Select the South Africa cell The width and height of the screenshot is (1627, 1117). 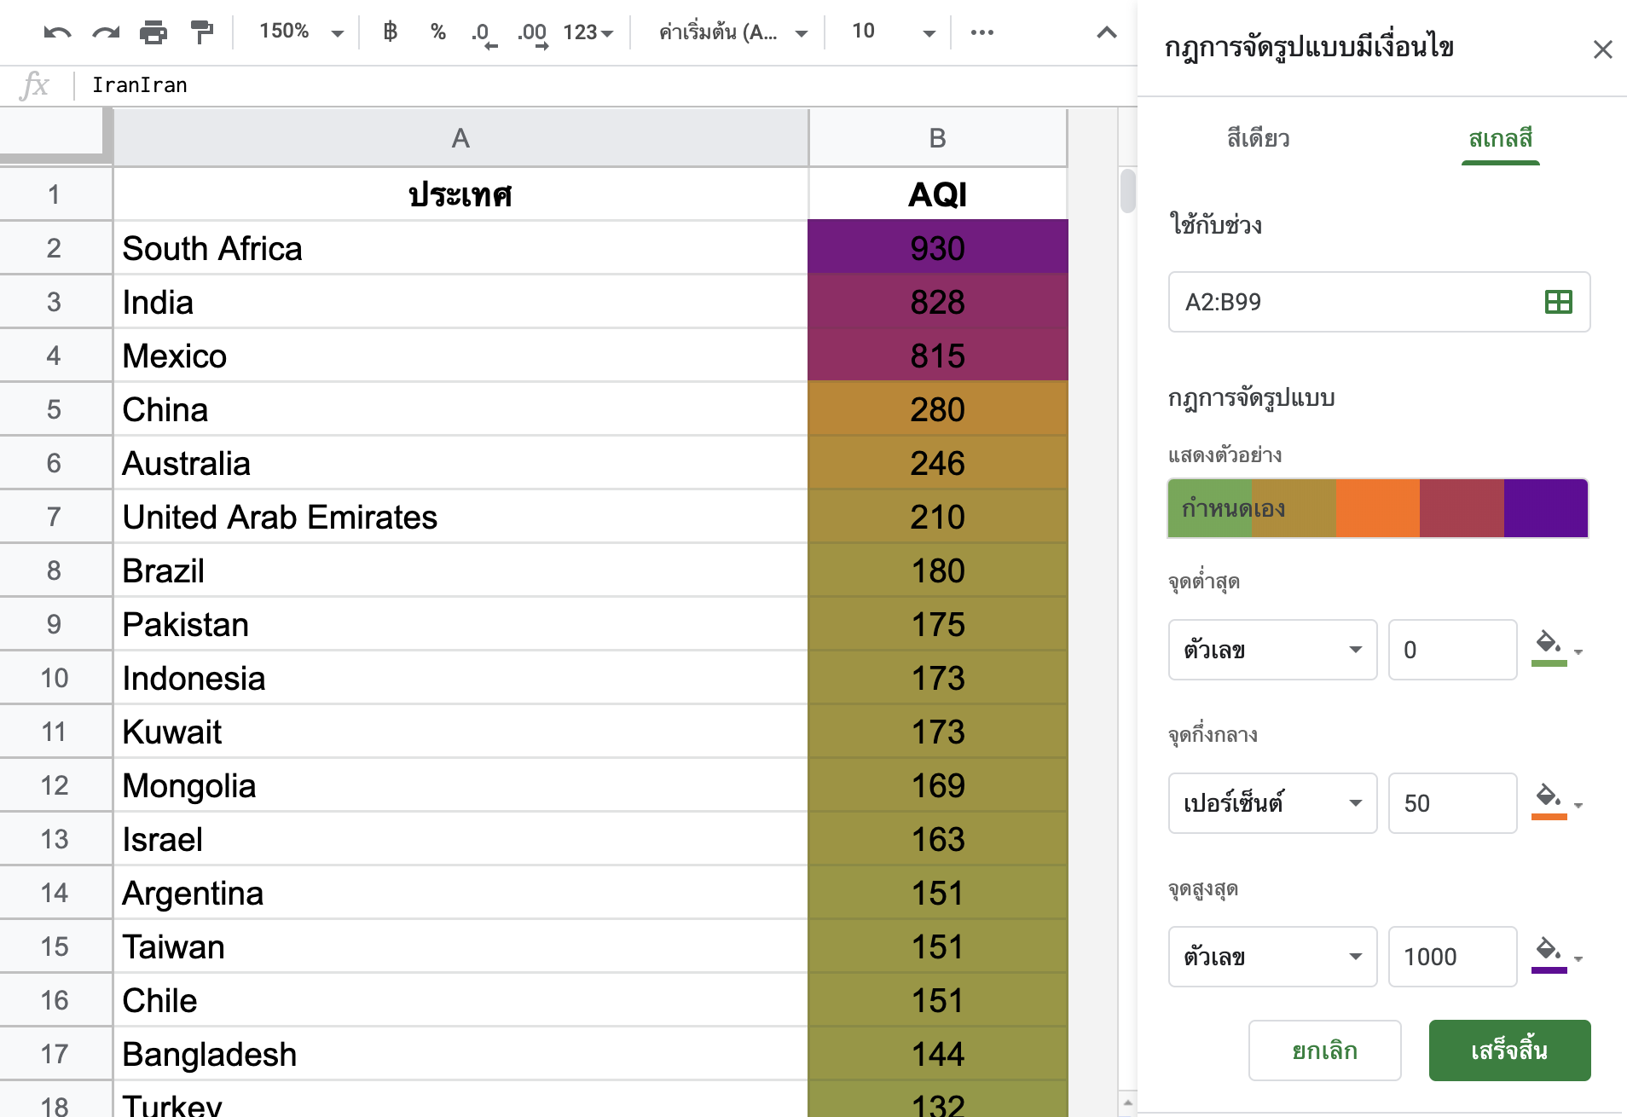pos(460,249)
